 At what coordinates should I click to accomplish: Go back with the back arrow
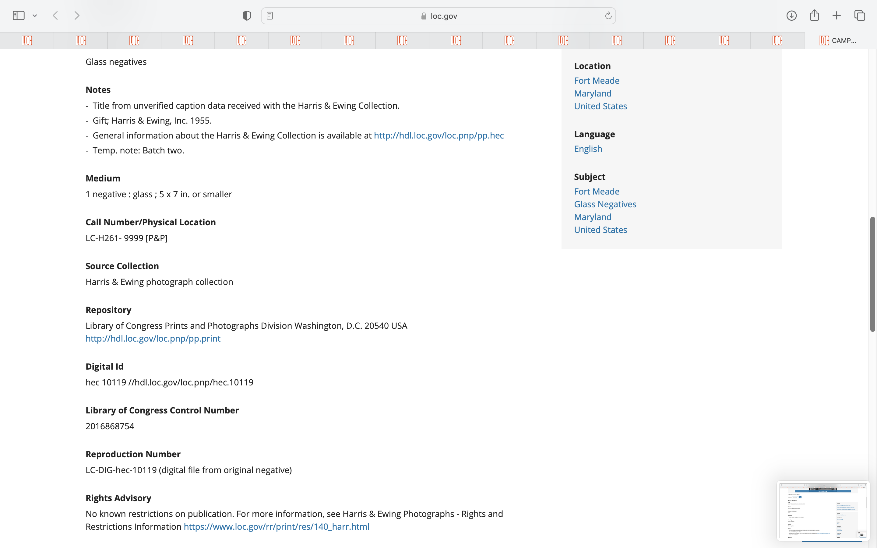[55, 16]
